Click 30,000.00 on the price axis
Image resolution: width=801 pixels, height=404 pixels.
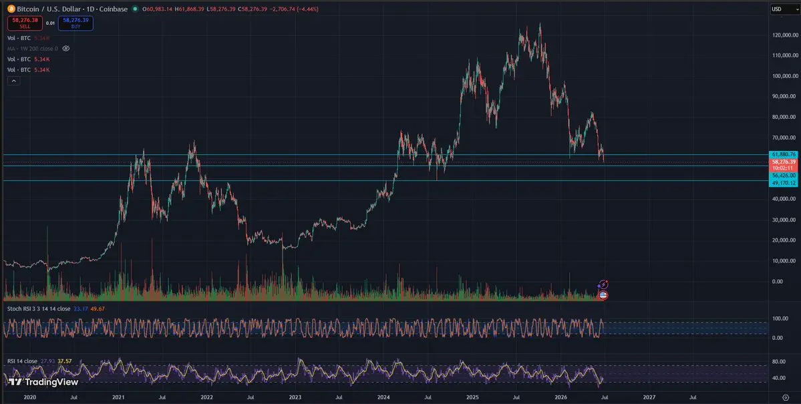click(x=785, y=220)
